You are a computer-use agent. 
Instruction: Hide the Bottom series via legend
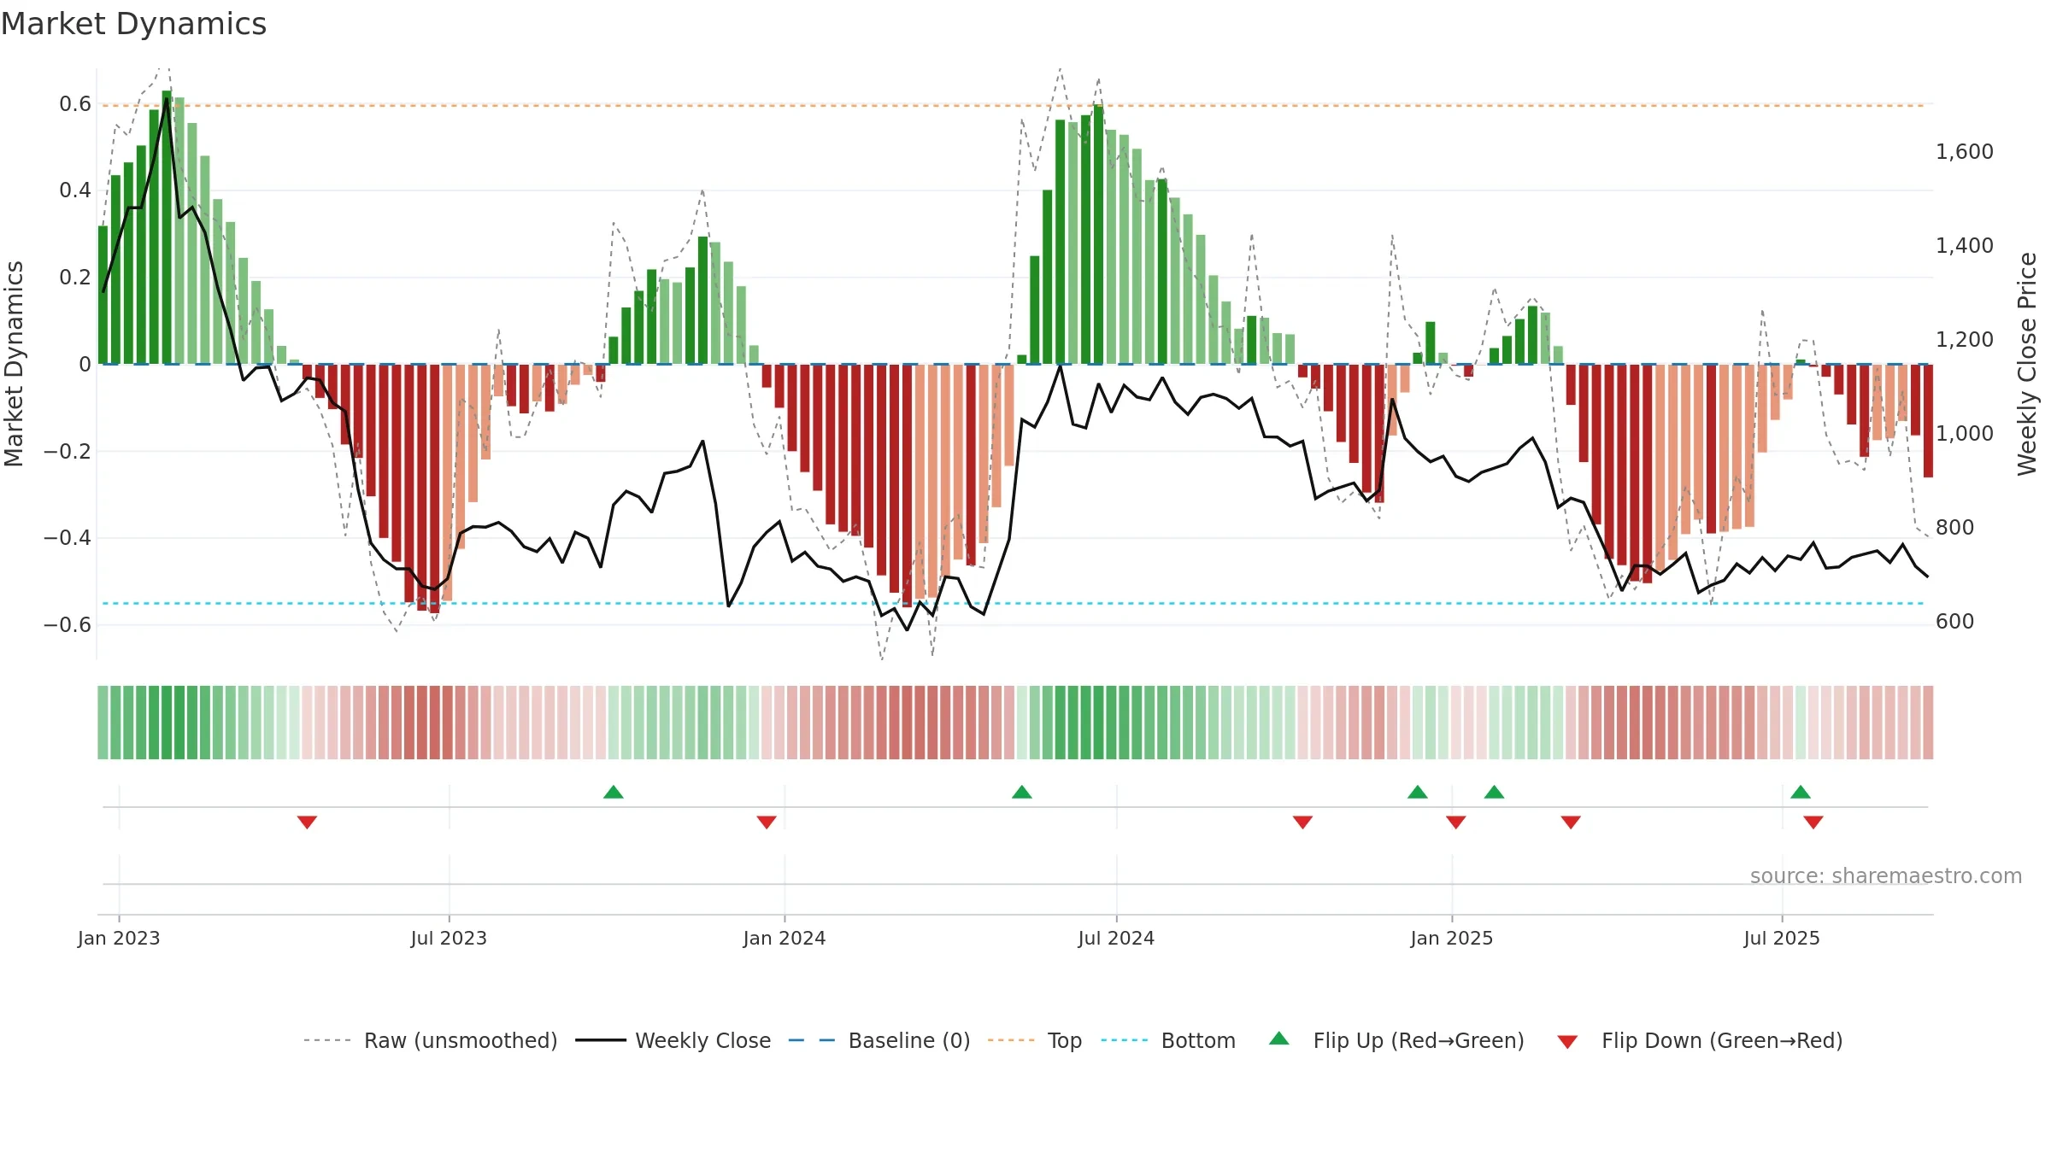(x=1168, y=1040)
